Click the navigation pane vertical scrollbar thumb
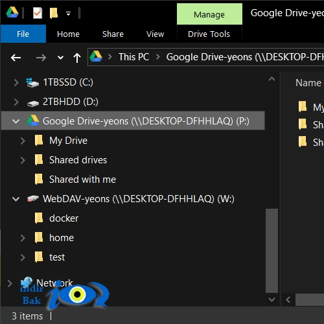The height and width of the screenshot is (324, 324). tap(272, 251)
